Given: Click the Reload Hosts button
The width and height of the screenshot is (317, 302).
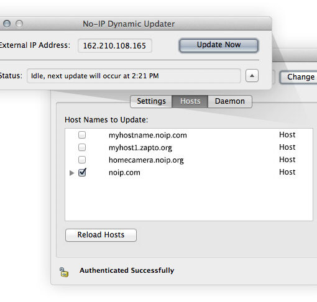Looking at the screenshot, I should coord(101,235).
